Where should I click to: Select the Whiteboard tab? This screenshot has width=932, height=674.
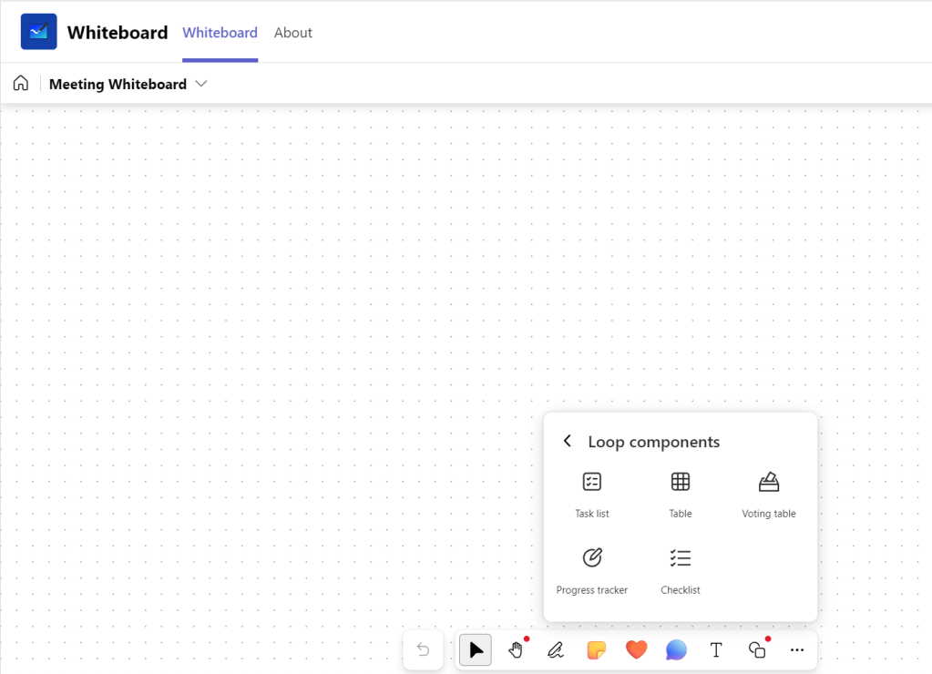[220, 33]
